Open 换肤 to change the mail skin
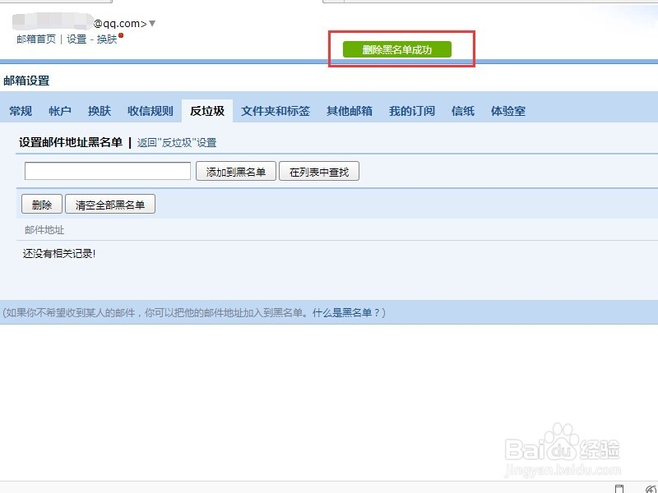This screenshot has height=493, width=658. click(108, 39)
